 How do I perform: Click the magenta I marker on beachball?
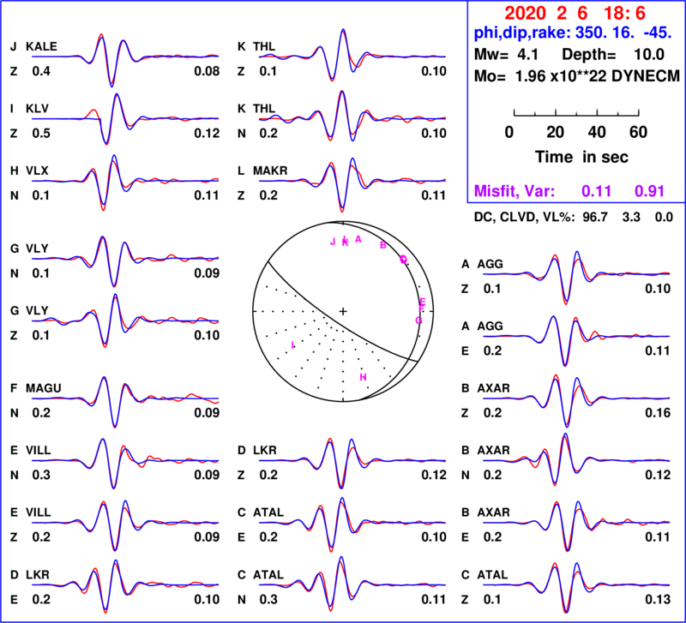point(292,345)
